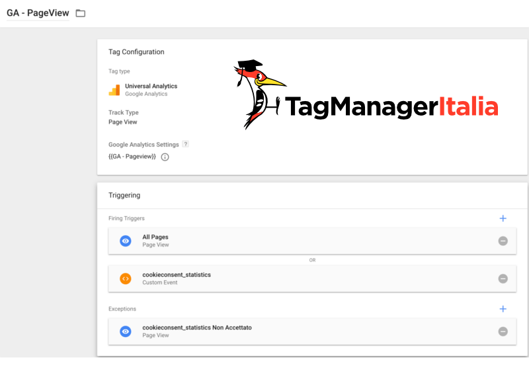Click the Page View track type value
The image size is (529, 370).
click(x=123, y=122)
